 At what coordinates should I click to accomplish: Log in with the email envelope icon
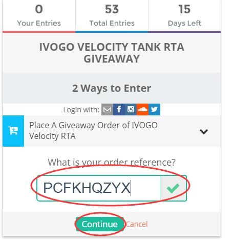107,109
